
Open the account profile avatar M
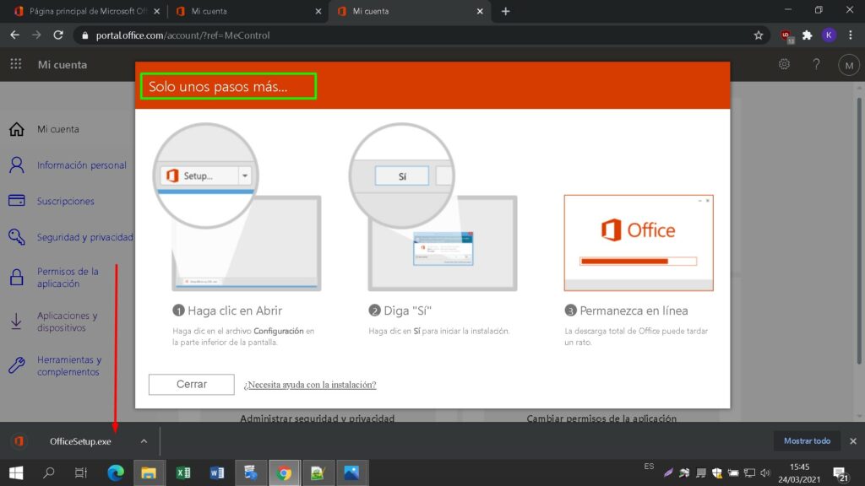[x=847, y=64]
